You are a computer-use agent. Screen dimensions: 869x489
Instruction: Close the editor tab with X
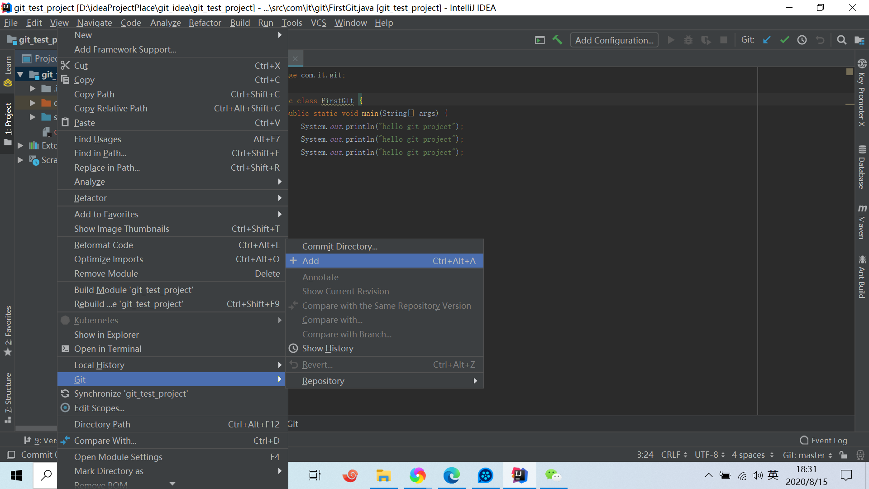(295, 59)
